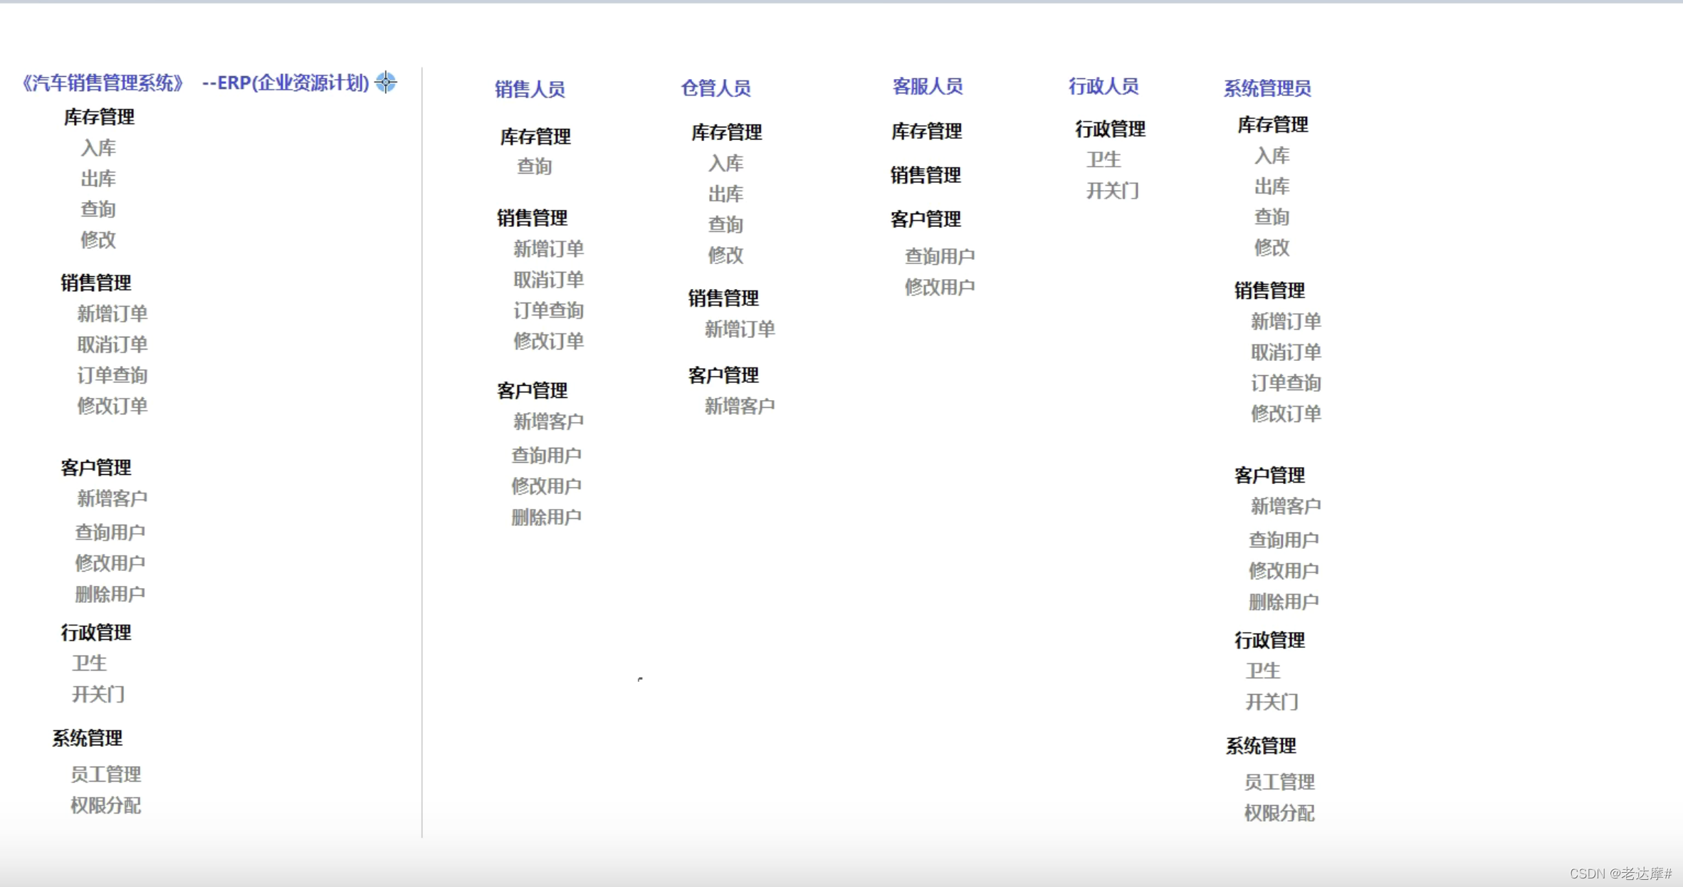1683x887 pixels.
Task: Click 权限分配 in the left panel
Action: click(105, 805)
